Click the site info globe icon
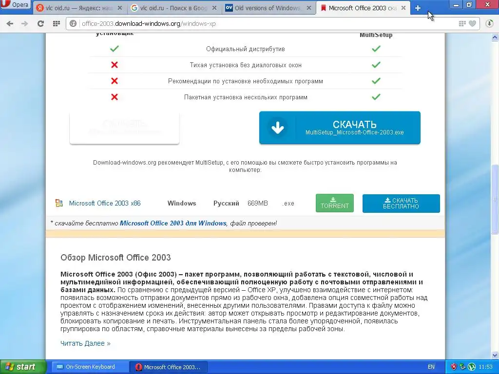This screenshot has height=374, width=499. [x=73, y=23]
